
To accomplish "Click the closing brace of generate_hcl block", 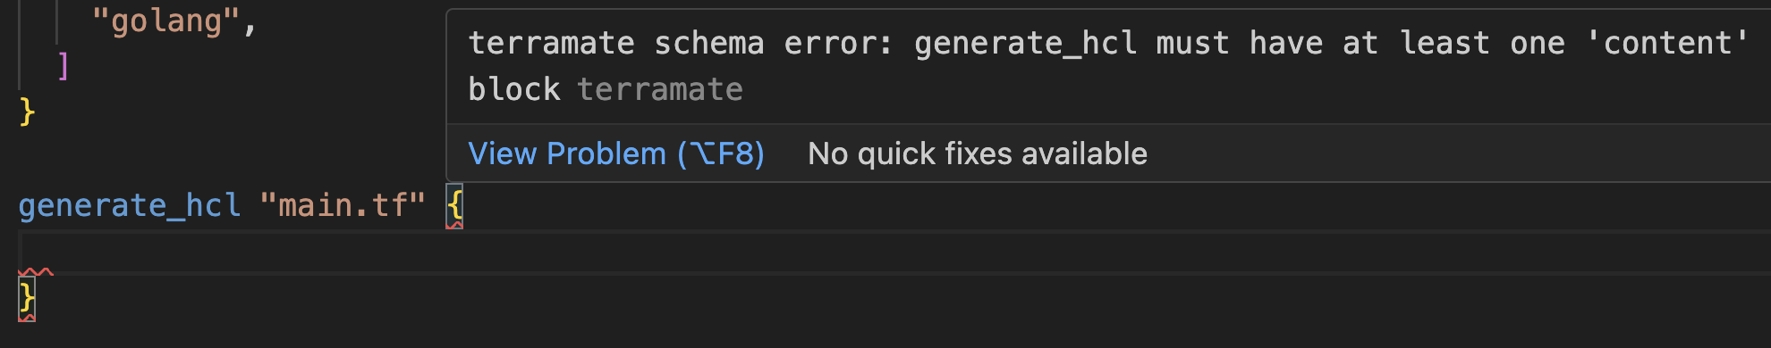I will [x=27, y=298].
